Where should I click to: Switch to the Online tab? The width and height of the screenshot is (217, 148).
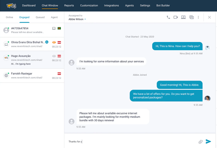coord(9,17)
